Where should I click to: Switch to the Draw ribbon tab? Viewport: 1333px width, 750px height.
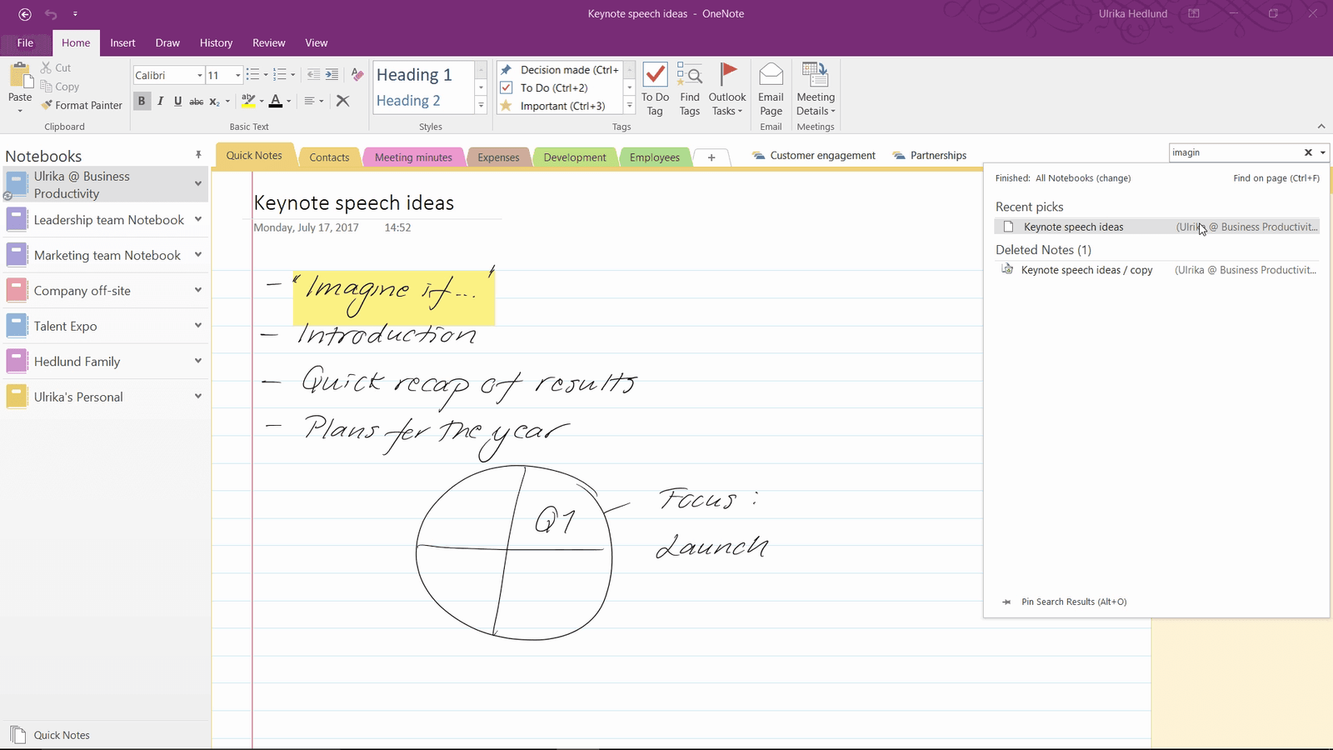click(x=167, y=42)
